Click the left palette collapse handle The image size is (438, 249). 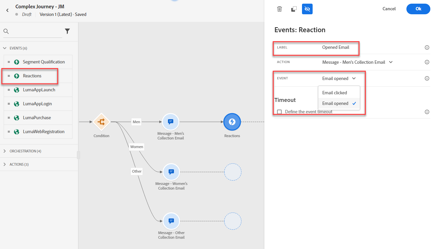[78, 155]
